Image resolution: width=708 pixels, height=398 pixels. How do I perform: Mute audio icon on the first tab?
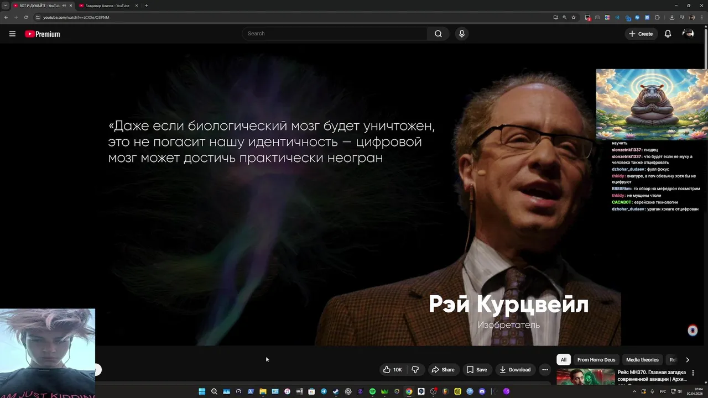pyautogui.click(x=64, y=6)
